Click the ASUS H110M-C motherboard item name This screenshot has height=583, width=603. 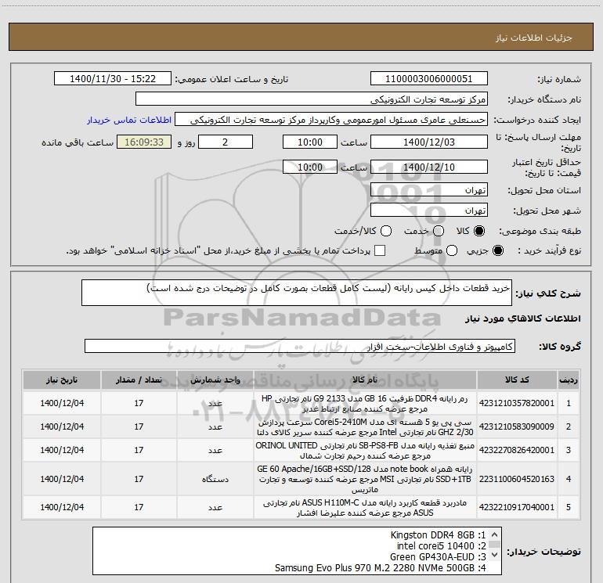tap(365, 508)
